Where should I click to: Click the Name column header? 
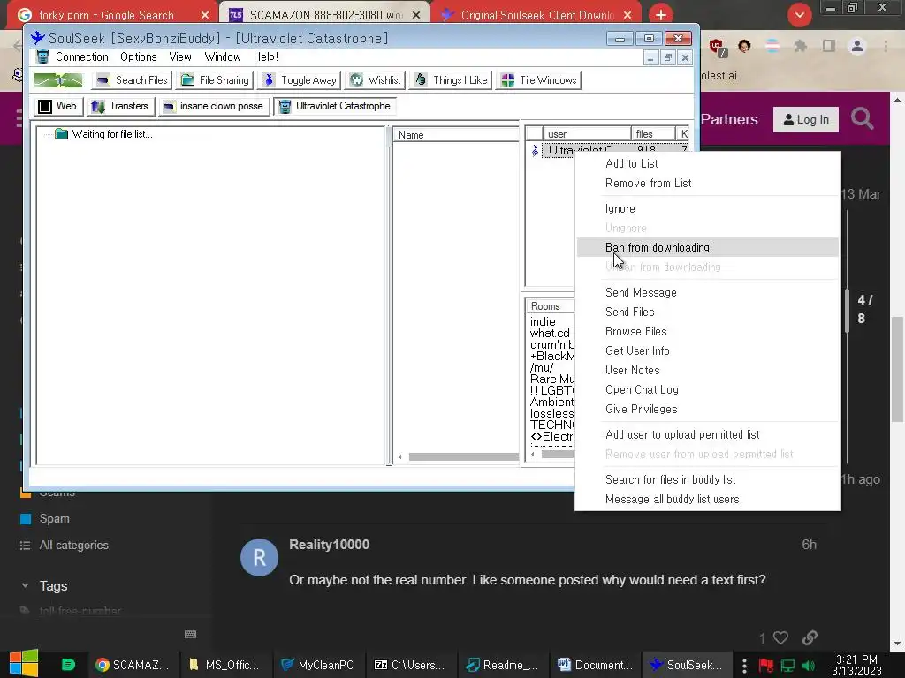click(x=456, y=135)
